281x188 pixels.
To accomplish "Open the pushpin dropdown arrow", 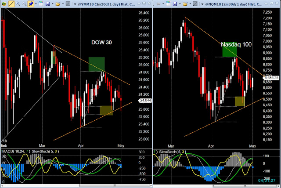I will tap(36, 4).
